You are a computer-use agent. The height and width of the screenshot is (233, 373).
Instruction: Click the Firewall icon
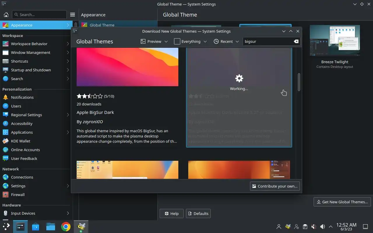pyautogui.click(x=6, y=195)
